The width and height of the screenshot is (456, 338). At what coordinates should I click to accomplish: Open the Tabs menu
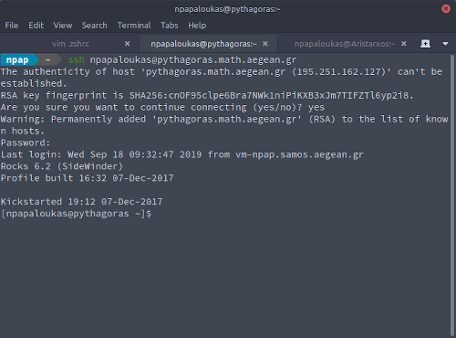pos(170,26)
